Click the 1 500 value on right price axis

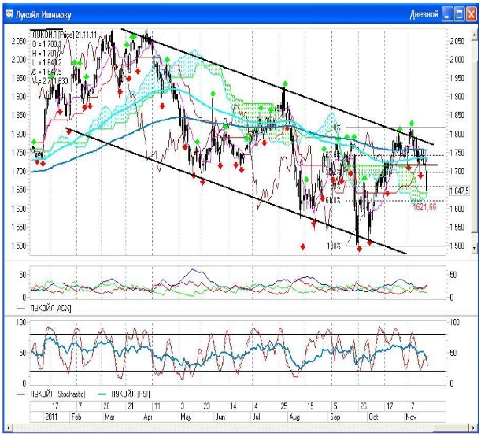pyautogui.click(x=457, y=246)
